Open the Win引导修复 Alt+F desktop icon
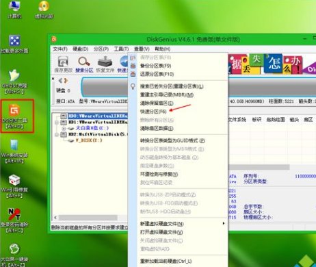Image resolution: width=316 pixels, height=267 pixels. coord(14,186)
